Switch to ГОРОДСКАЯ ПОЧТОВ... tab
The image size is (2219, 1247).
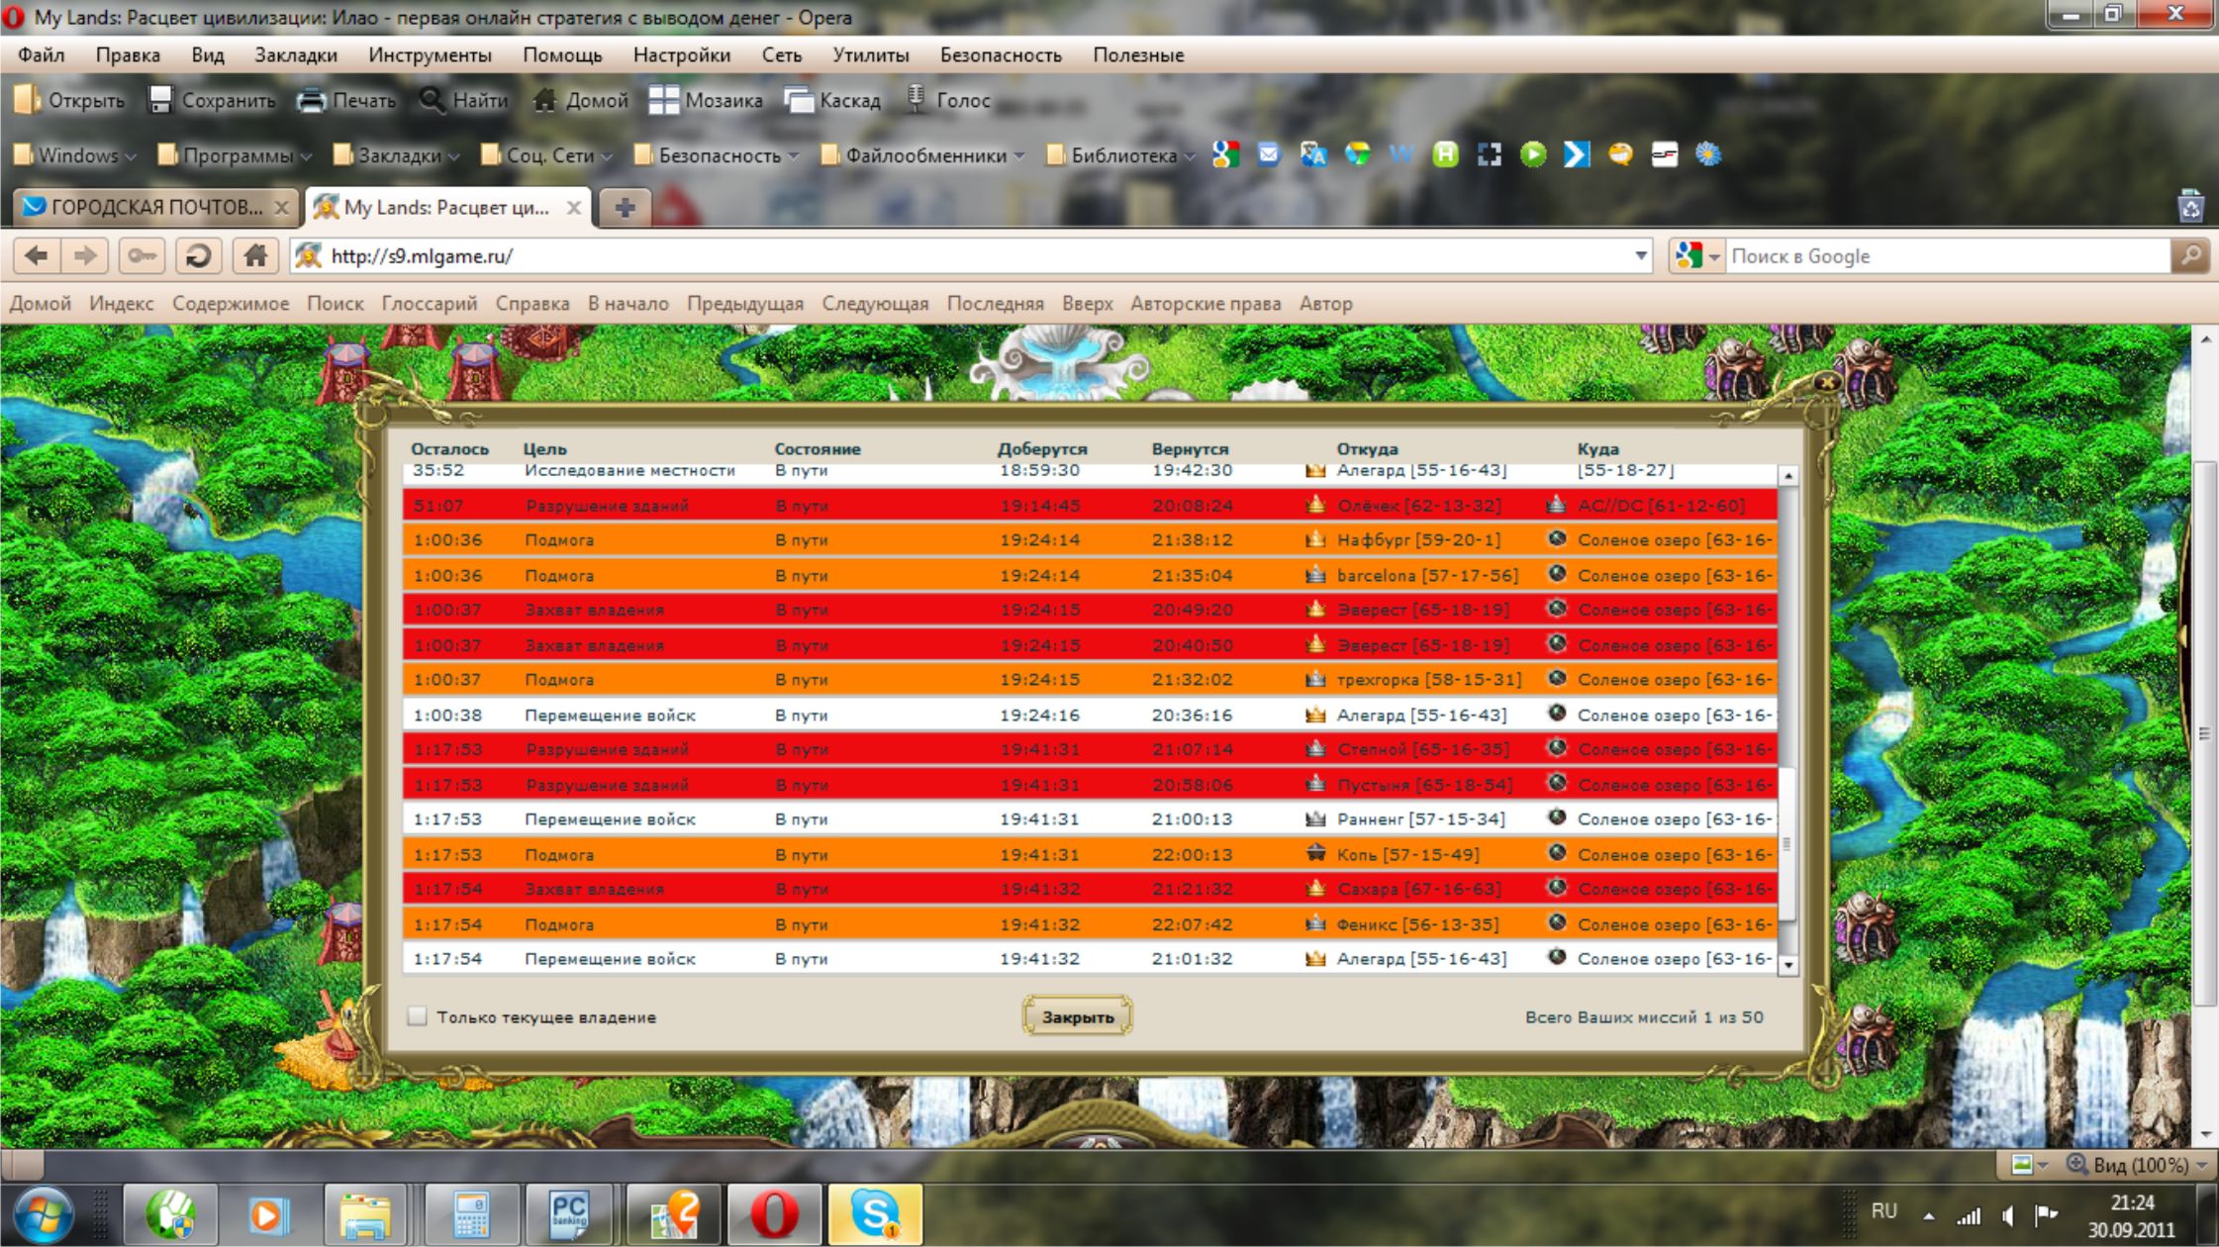pos(156,207)
